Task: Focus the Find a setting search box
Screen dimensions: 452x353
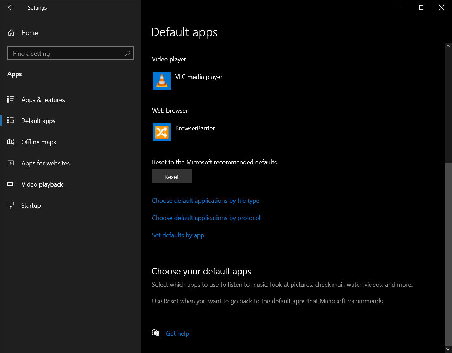Action: (x=71, y=53)
